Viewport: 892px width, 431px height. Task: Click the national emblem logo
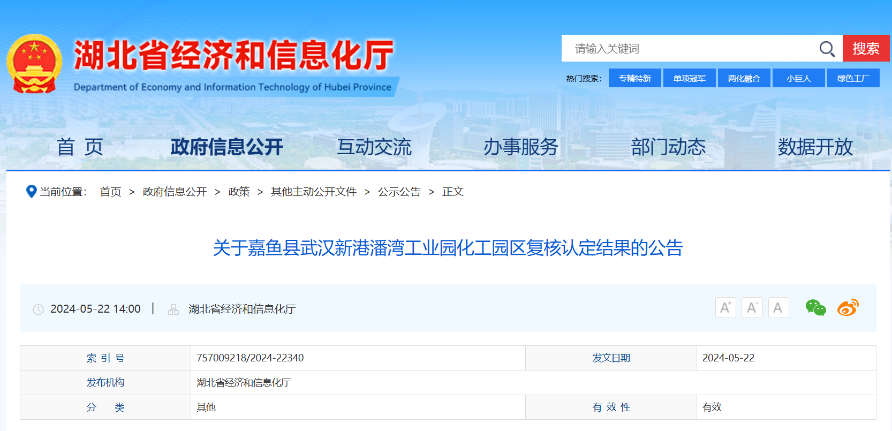coord(34,64)
